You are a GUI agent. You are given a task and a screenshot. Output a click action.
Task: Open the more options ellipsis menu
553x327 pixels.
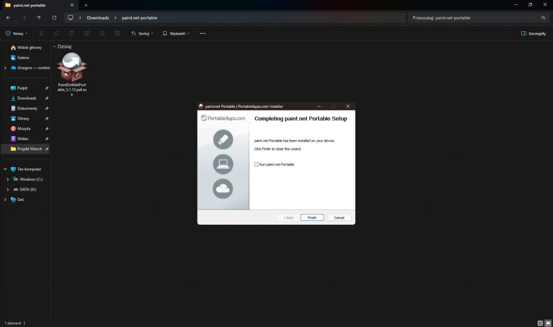tap(203, 33)
